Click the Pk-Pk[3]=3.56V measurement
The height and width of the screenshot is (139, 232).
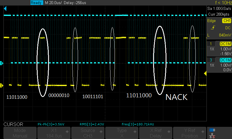(51, 124)
